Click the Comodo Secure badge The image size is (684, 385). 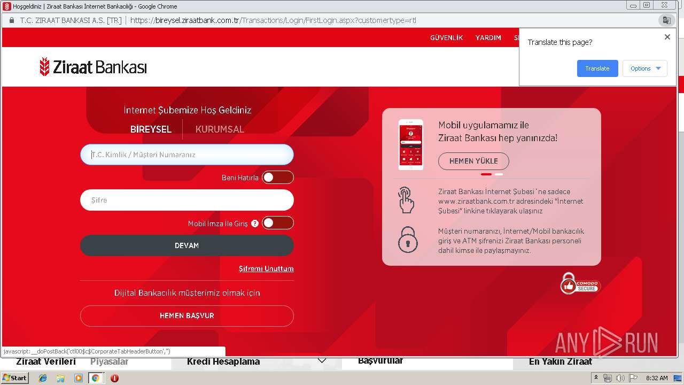(580, 283)
